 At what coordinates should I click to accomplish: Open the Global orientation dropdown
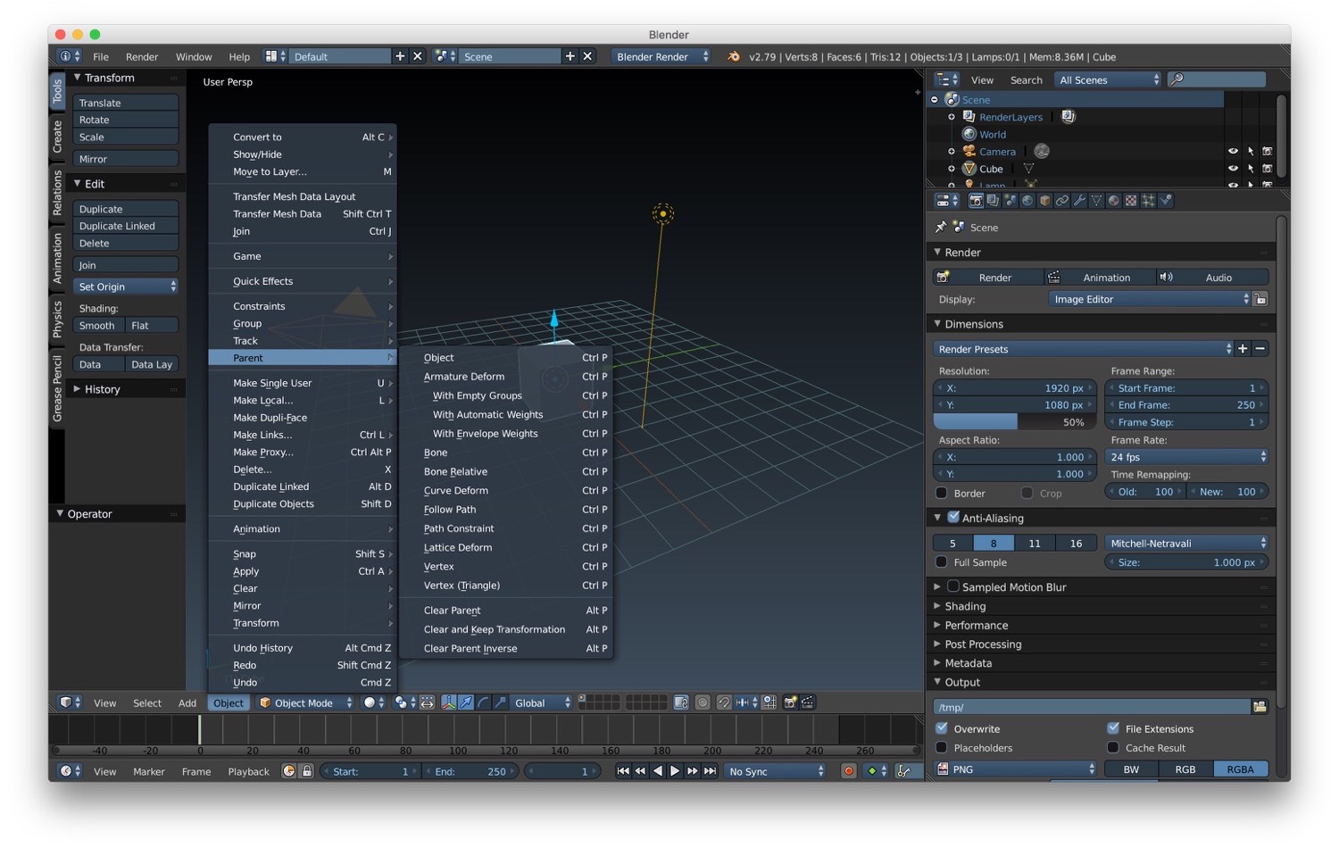click(x=540, y=703)
